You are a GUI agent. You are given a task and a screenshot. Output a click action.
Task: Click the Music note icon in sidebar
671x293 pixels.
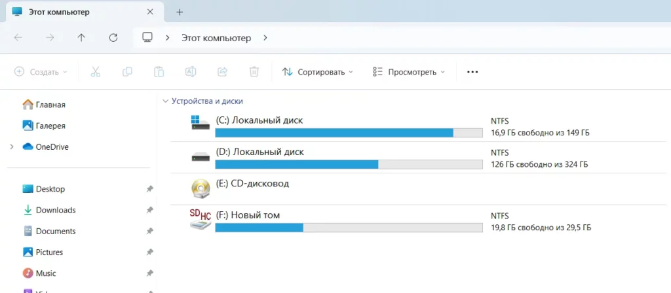[x=28, y=273]
